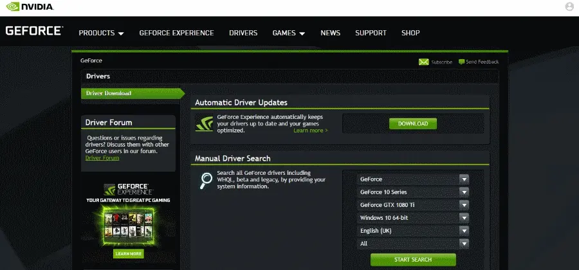Click the magnifying glass icon in Manual Driver Search
Image resolution: width=579 pixels, height=270 pixels.
click(206, 181)
